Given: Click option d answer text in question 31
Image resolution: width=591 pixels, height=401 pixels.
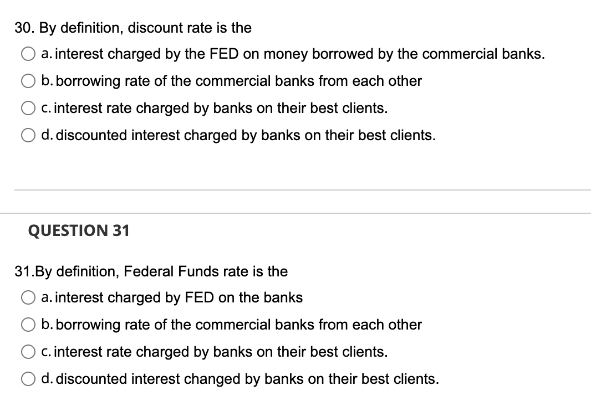Looking at the screenshot, I should [240, 379].
